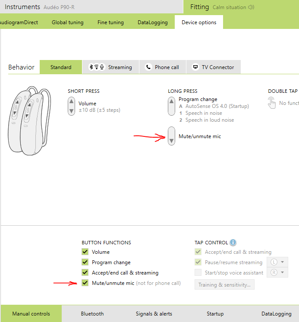Toggle Accept/end call & streaming button function
This screenshot has width=299, height=322.
(x=85, y=272)
